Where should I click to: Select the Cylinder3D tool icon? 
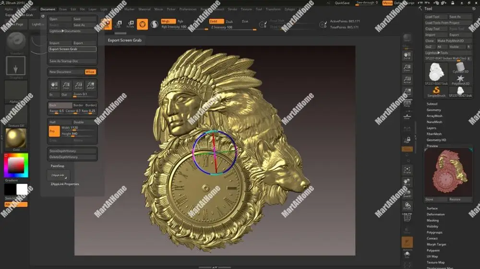[x=460, y=68]
